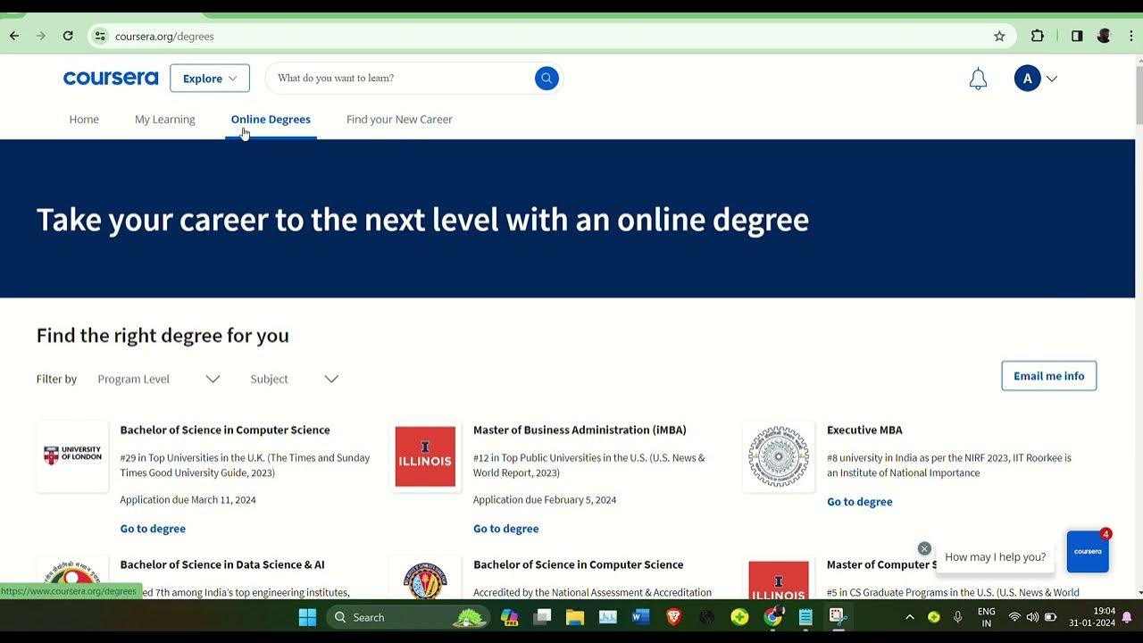
Task: Open Brave browser from the taskbar
Action: coord(673,617)
